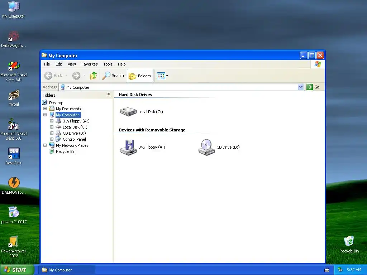Image resolution: width=367 pixels, height=275 pixels.
Task: Select the DataWagon desktop shortcut
Action: [x=14, y=39]
